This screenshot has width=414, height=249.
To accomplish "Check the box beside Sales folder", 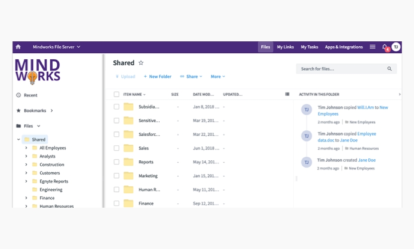I will tap(116, 148).
